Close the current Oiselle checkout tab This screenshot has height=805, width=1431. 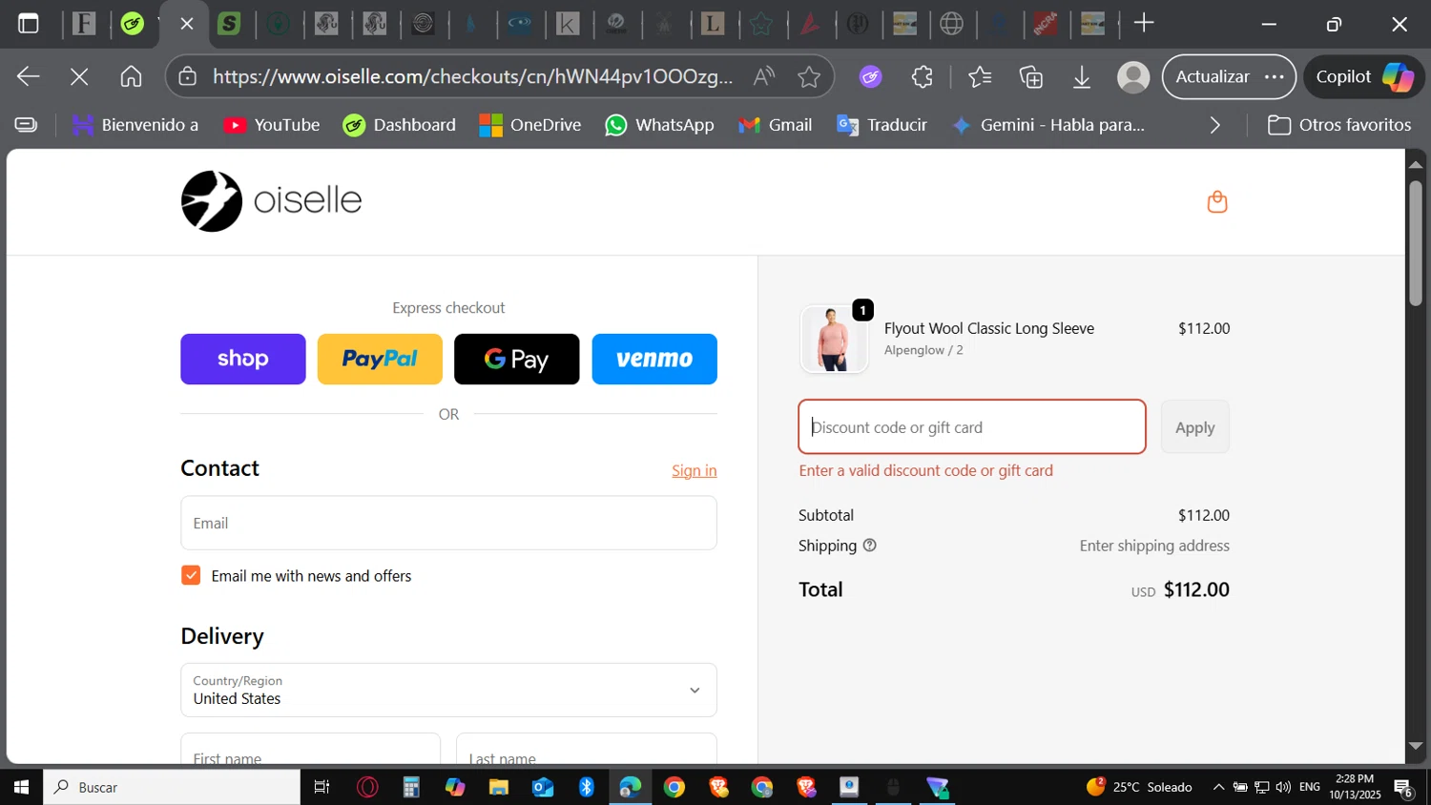187,24
